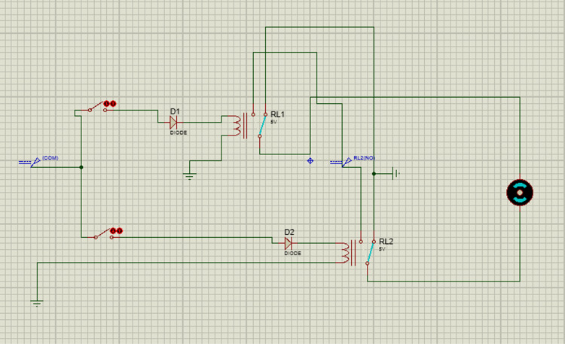Screen dimensions: 565x344
Task: Click the wire junction dot near COM probe
Action: (x=81, y=167)
